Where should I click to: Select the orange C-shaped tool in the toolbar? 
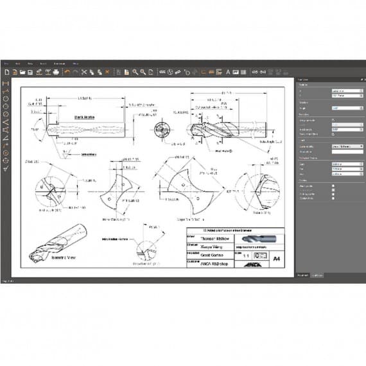click(203, 72)
